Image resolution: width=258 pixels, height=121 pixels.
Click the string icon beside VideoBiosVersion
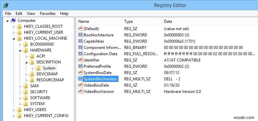tap(80, 91)
